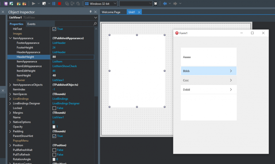Open the Welcome Page tab
The image size is (275, 164).
click(x=111, y=12)
